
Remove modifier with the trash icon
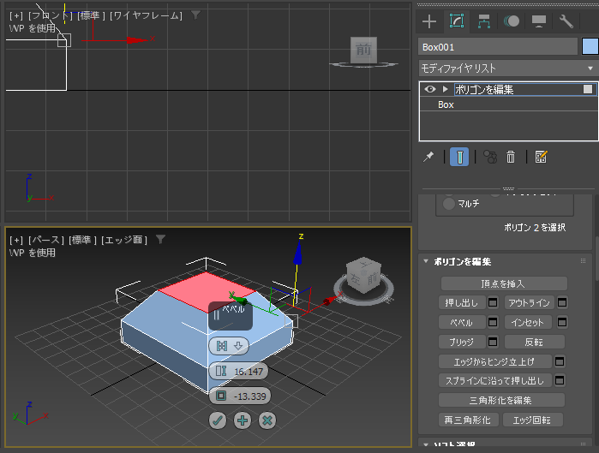(511, 157)
